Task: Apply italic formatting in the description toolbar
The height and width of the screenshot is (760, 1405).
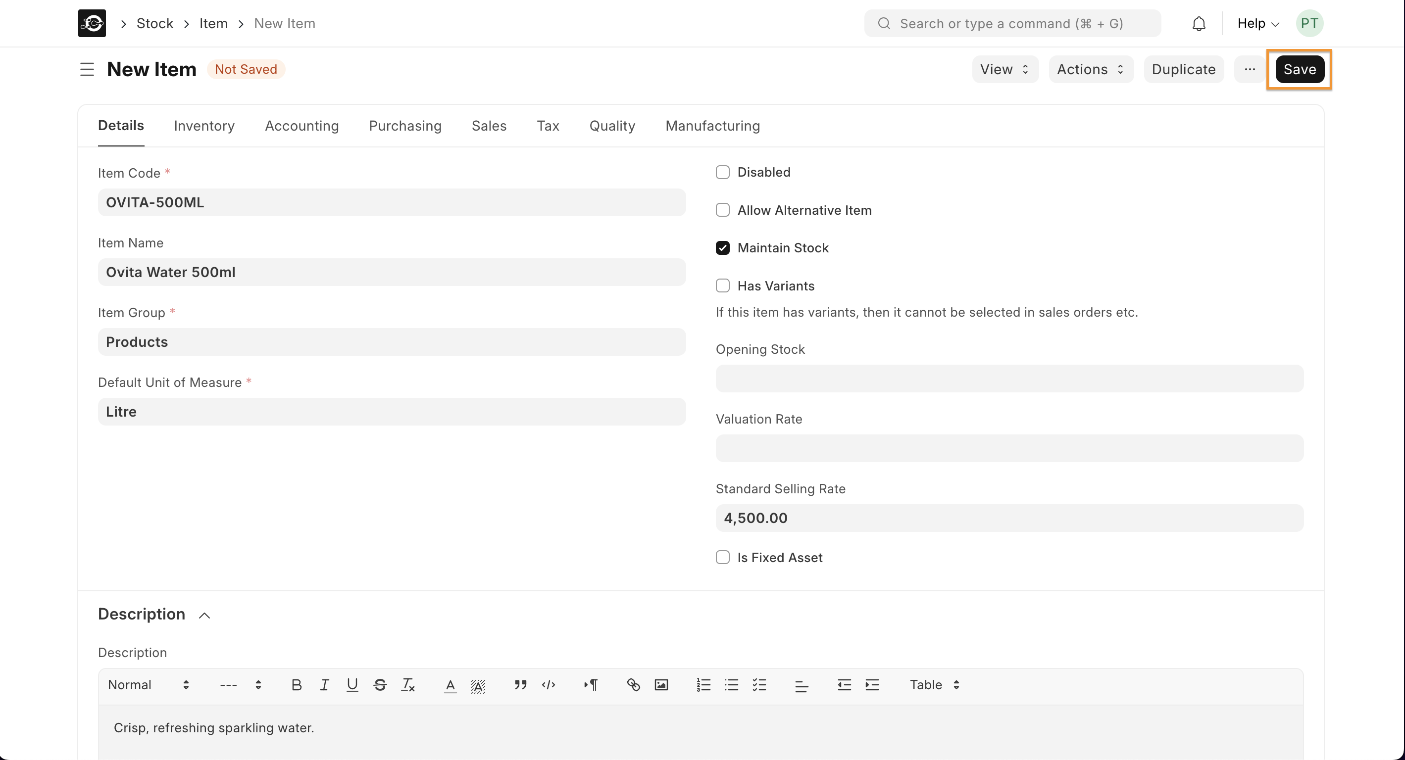Action: tap(325, 685)
